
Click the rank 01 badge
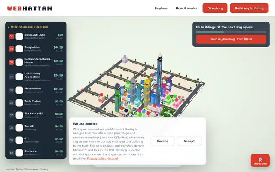[12, 36]
